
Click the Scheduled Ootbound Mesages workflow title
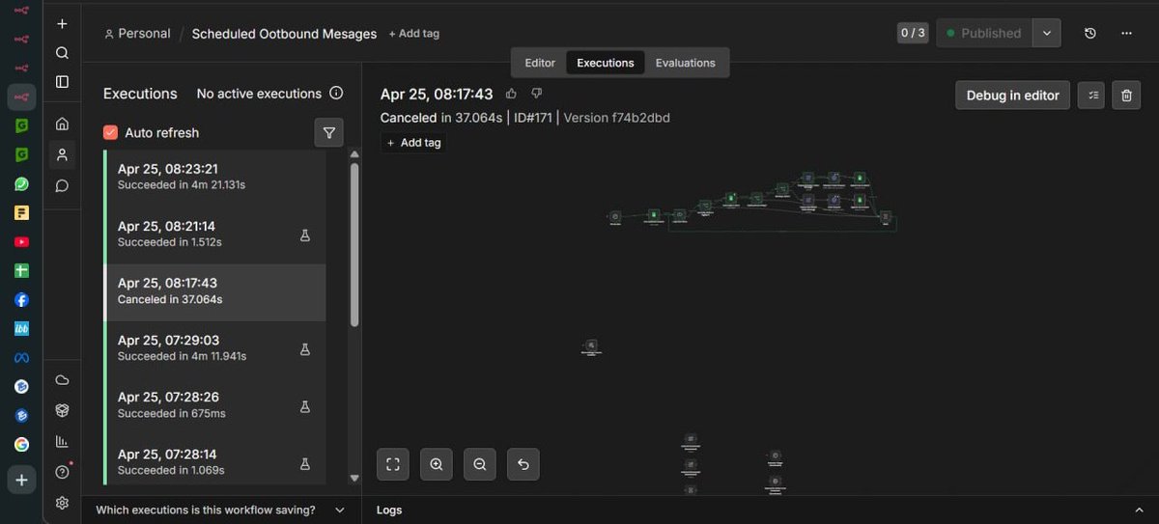284,33
